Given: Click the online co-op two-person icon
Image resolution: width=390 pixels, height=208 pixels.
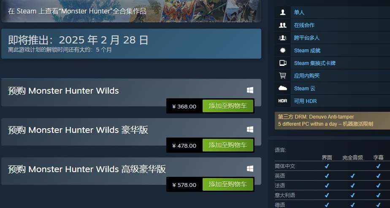Looking at the screenshot, I should coord(282,25).
